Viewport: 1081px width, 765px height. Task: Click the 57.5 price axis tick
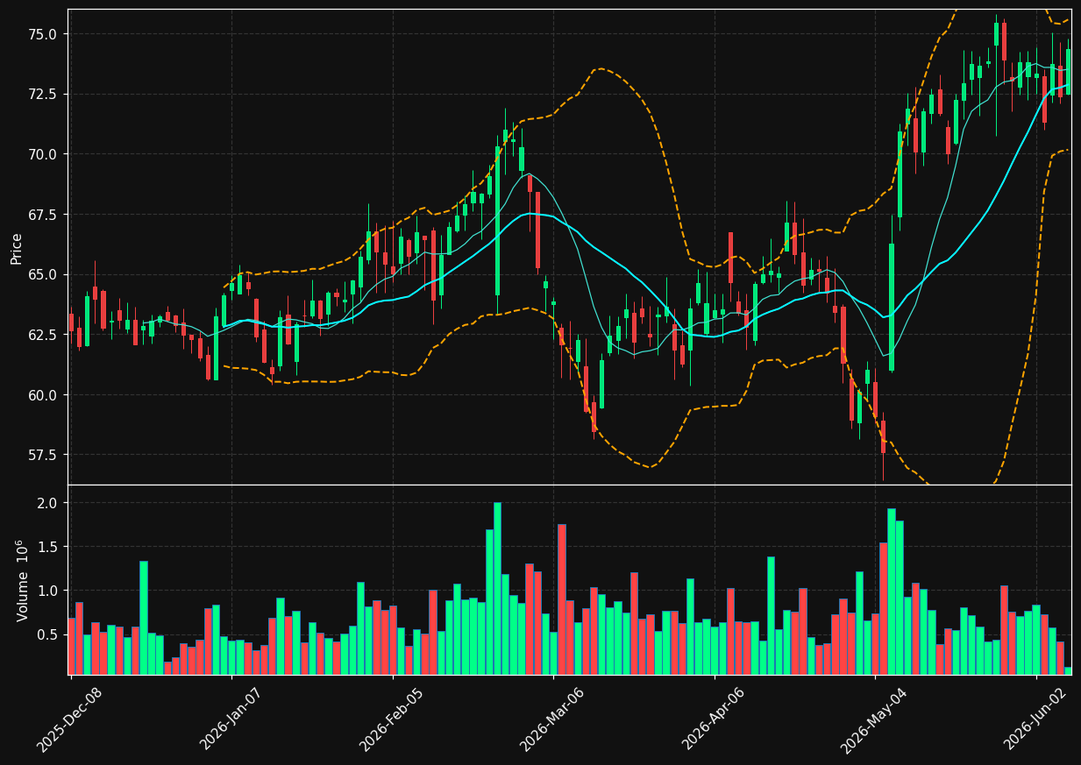(x=45, y=455)
